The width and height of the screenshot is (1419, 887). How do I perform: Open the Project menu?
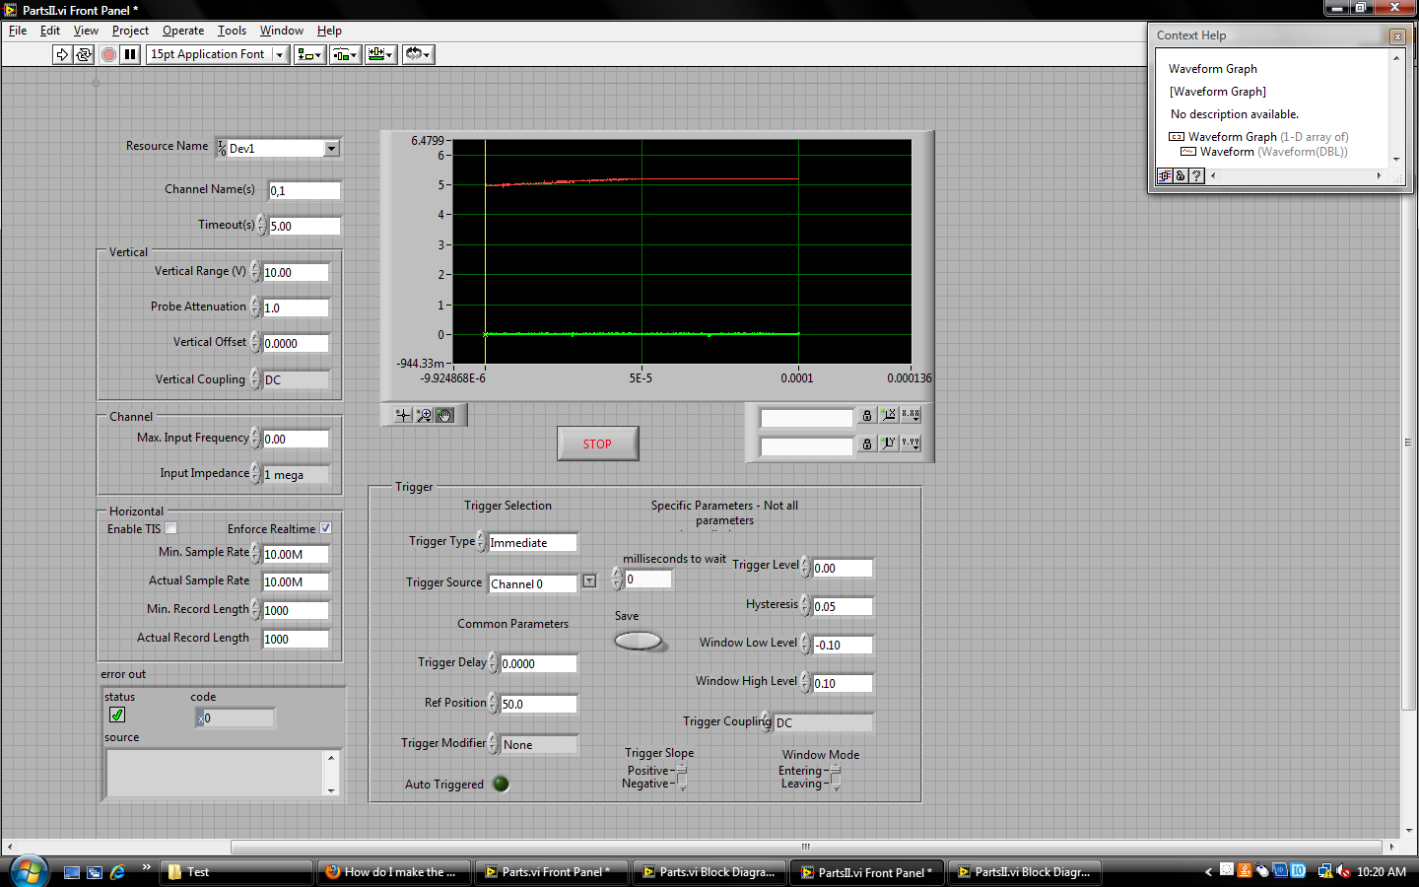click(x=130, y=31)
